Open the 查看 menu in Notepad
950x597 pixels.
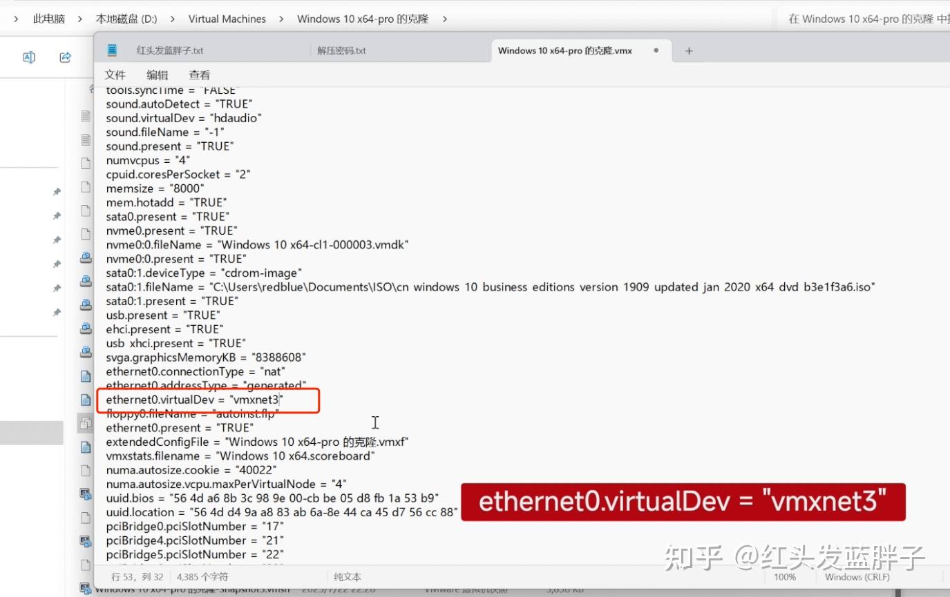pos(200,75)
